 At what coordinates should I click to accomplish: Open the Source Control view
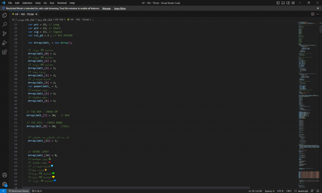click(4, 34)
